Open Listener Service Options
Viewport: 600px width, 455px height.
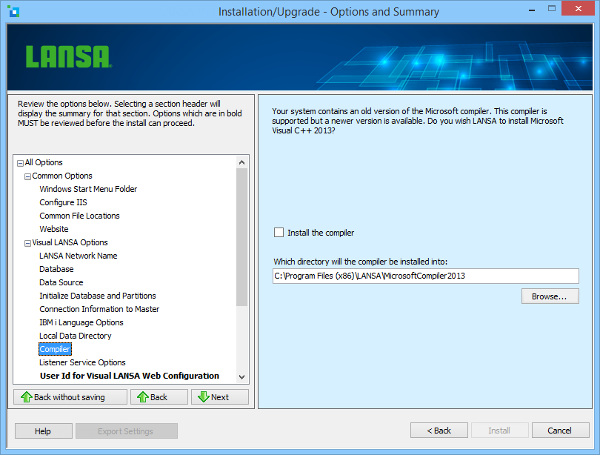(x=82, y=362)
